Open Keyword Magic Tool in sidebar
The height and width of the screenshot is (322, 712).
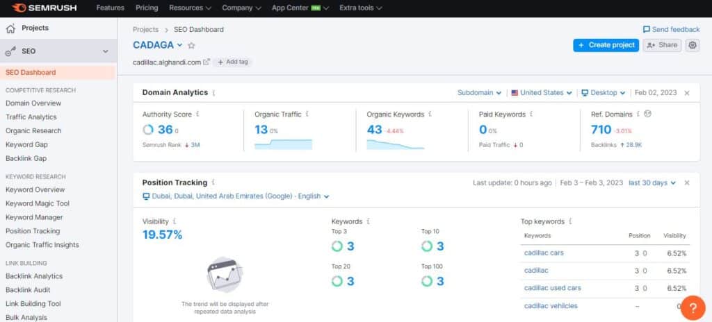(38, 203)
